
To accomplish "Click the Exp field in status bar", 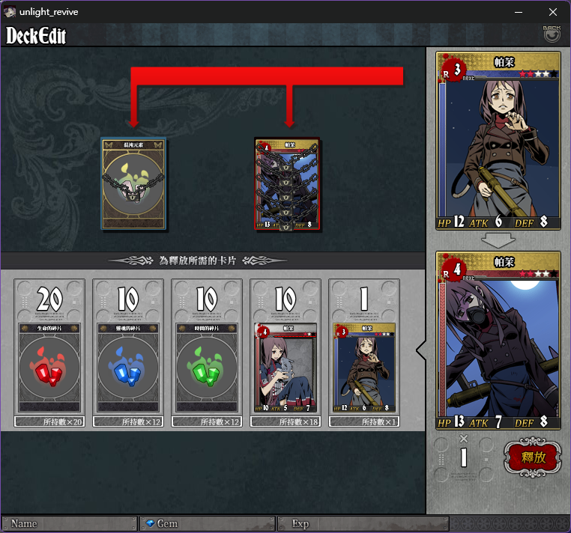I will (363, 523).
